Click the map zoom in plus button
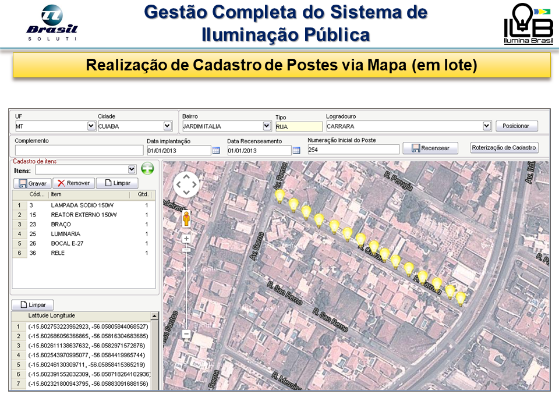The width and height of the screenshot is (559, 419). (x=186, y=239)
